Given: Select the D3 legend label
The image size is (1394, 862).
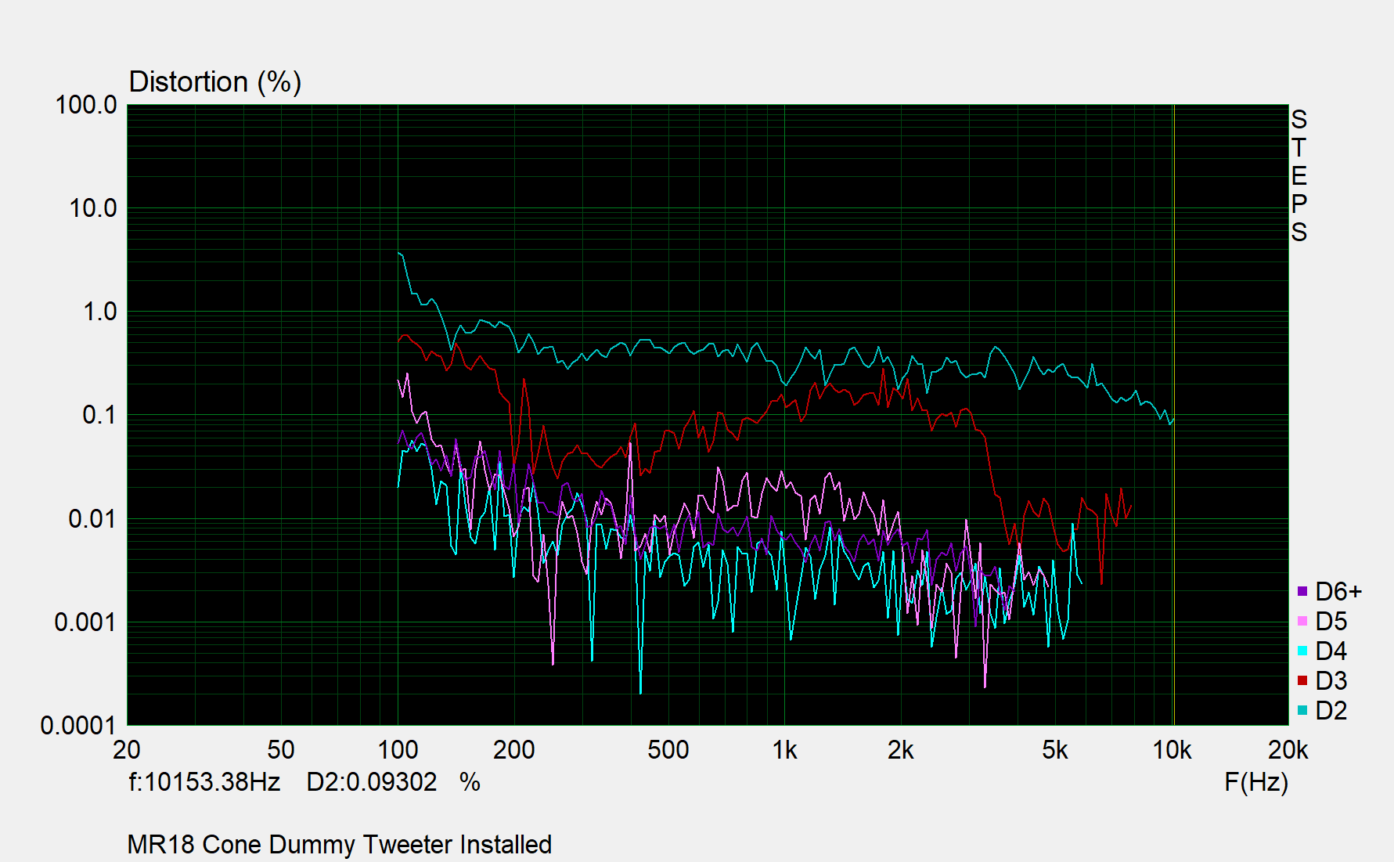Looking at the screenshot, I should pyautogui.click(x=1331, y=680).
